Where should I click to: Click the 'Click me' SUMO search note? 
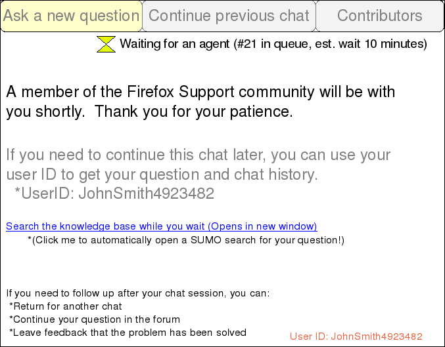point(186,240)
